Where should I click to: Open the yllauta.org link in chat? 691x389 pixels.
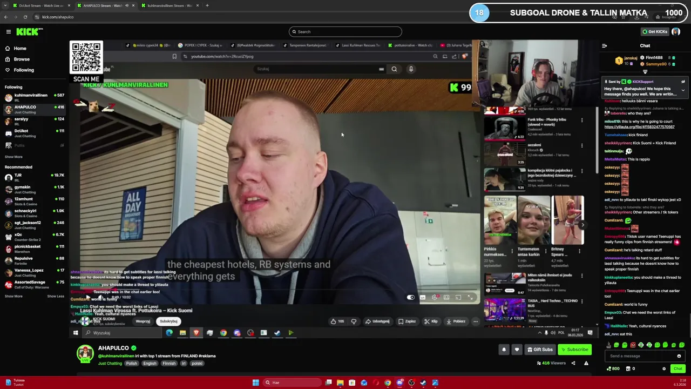[x=639, y=127]
